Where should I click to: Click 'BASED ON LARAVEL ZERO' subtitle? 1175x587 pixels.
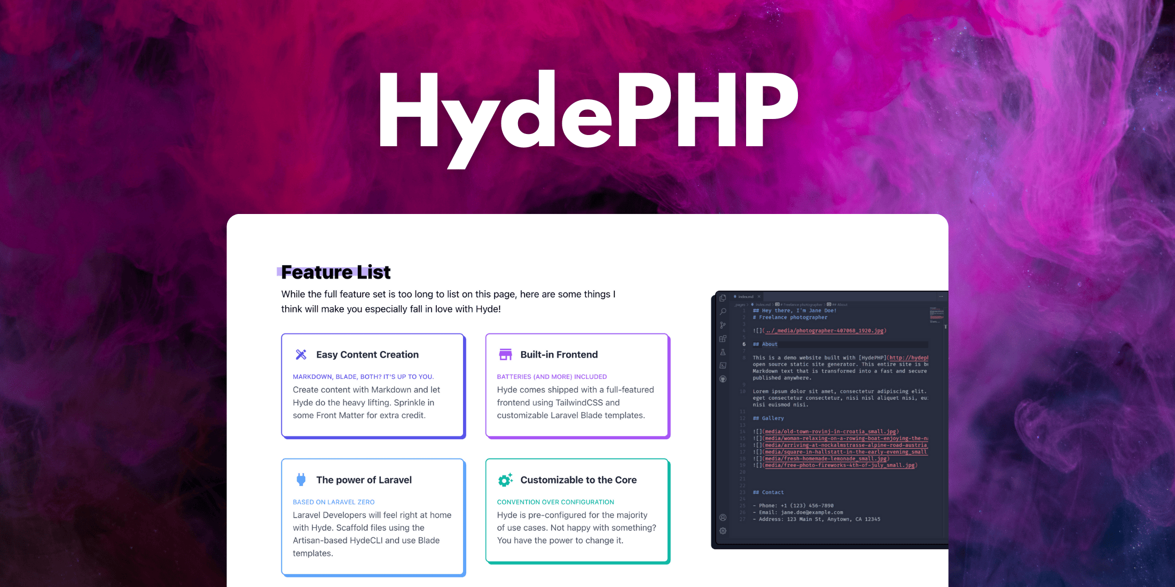[x=334, y=502]
